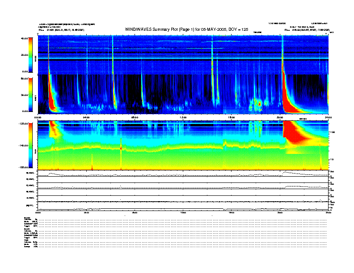Image resolution: width=354 pixels, height=273 pixels.
Task: Click the -155.00 tick on TNR colorbar
Action: pos(23,167)
